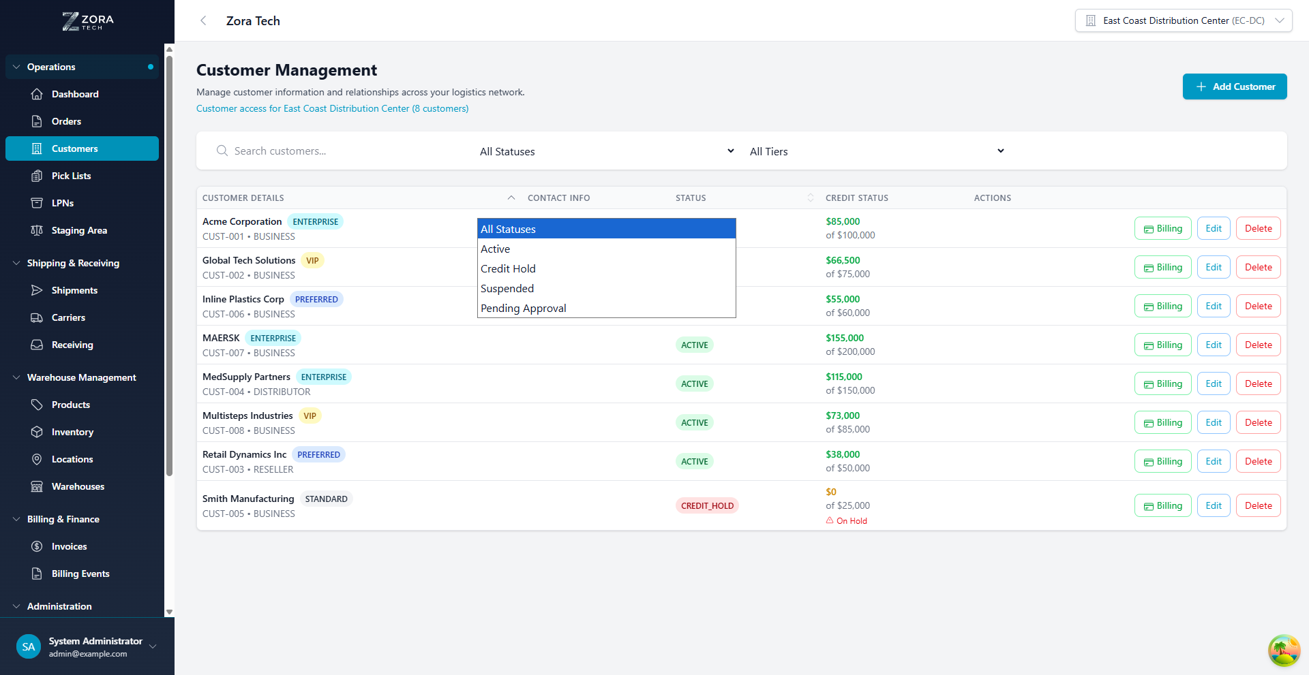The image size is (1309, 675).
Task: Open Staging Area via its scale icon
Action: tap(37, 230)
